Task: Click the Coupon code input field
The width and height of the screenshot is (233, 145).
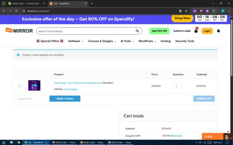Action: [x=32, y=99]
